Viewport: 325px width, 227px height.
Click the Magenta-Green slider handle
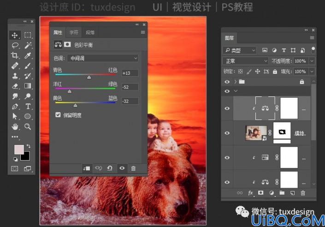click(70, 91)
